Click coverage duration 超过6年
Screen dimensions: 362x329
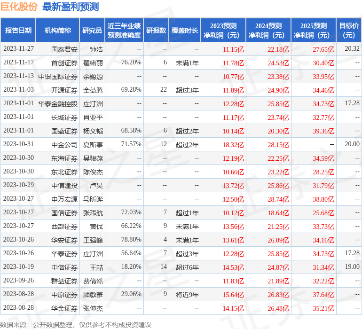coord(187,267)
